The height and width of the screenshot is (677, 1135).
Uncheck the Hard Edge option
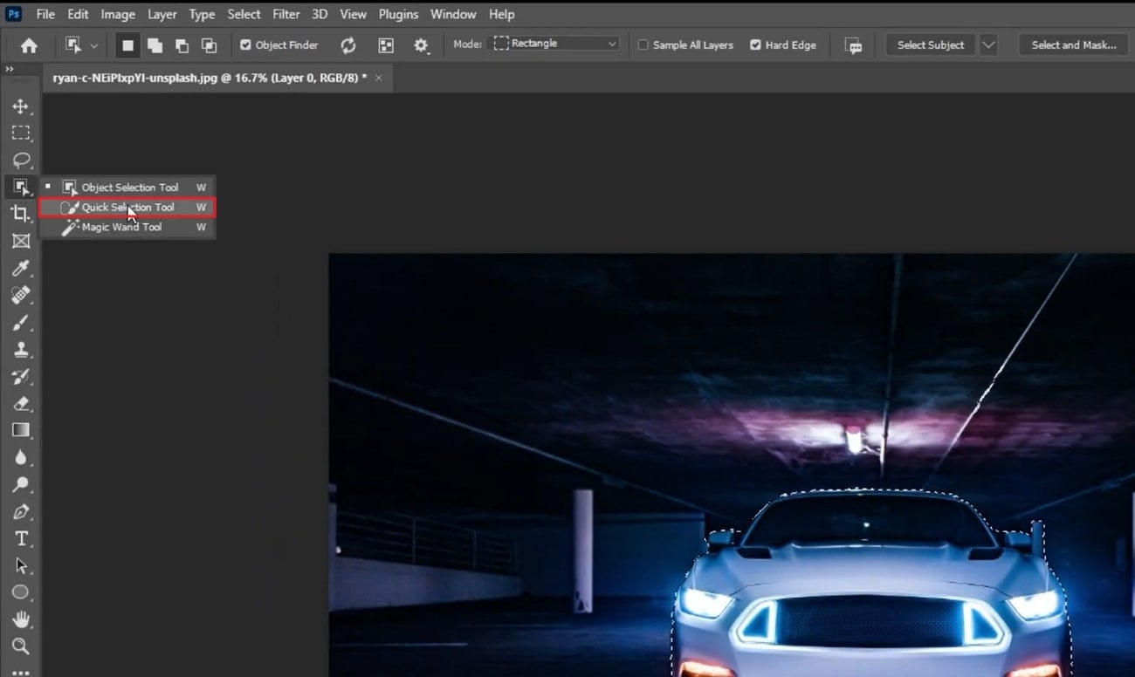(755, 45)
